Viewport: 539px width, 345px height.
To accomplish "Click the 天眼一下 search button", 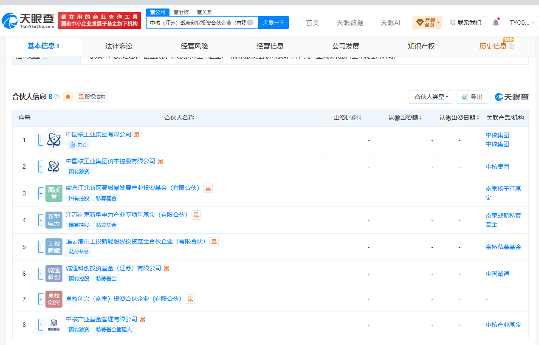I will coord(274,23).
